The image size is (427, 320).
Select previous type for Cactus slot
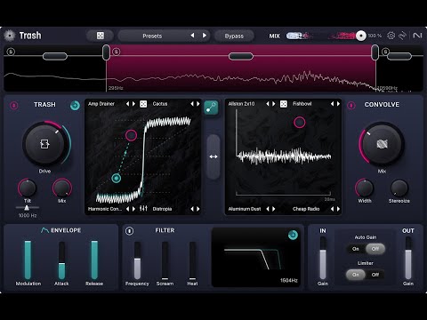(192, 104)
